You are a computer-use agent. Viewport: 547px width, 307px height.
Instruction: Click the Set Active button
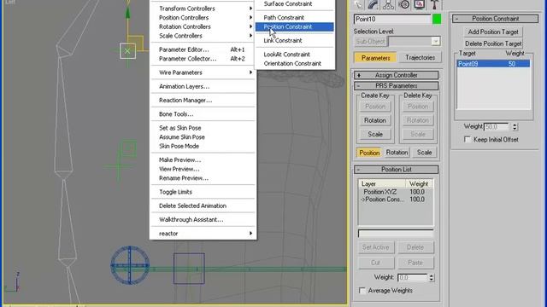pos(376,247)
